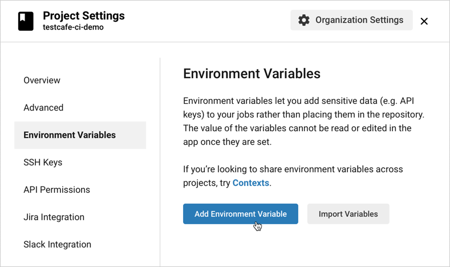The image size is (450, 267).
Task: Close the Project Settings dialog with X
Action: pyautogui.click(x=424, y=21)
